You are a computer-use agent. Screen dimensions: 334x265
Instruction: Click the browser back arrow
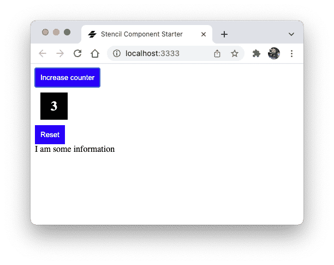coord(43,53)
